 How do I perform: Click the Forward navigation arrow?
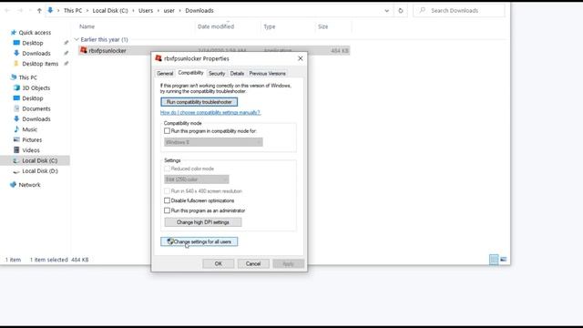[20, 10]
